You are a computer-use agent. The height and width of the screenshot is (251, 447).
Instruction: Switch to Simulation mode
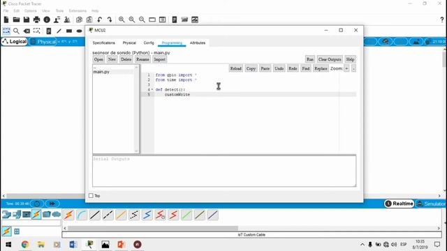coord(431,204)
